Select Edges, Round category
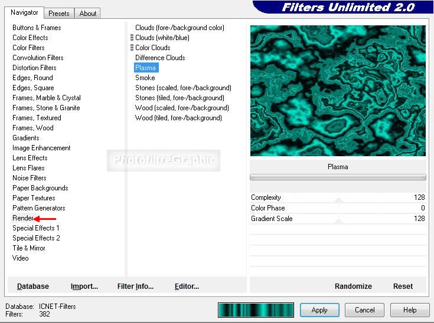The image size is (434, 323). coord(32,78)
